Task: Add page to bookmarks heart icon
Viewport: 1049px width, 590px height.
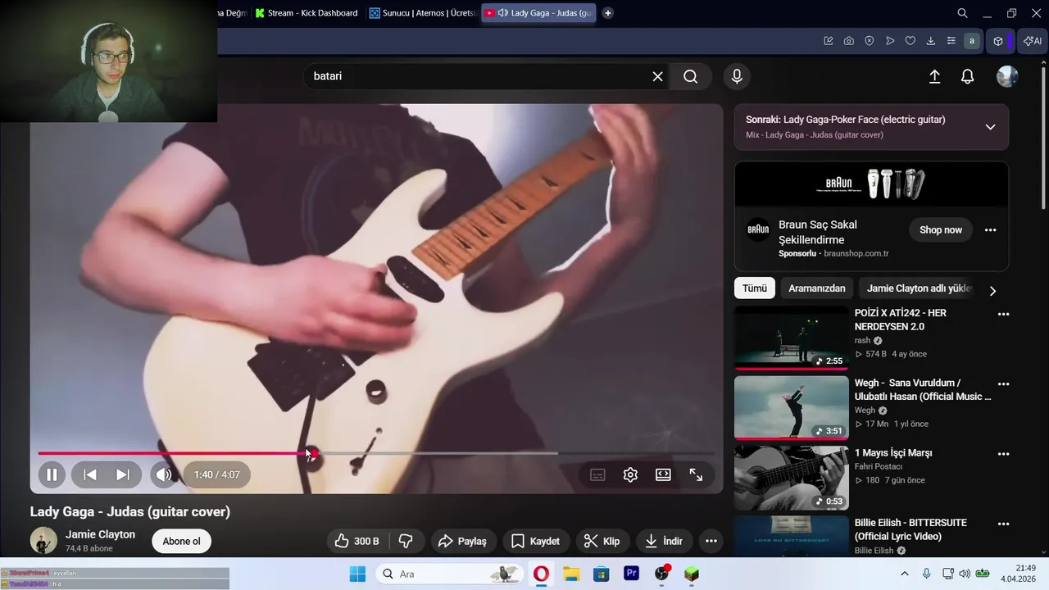Action: (910, 41)
